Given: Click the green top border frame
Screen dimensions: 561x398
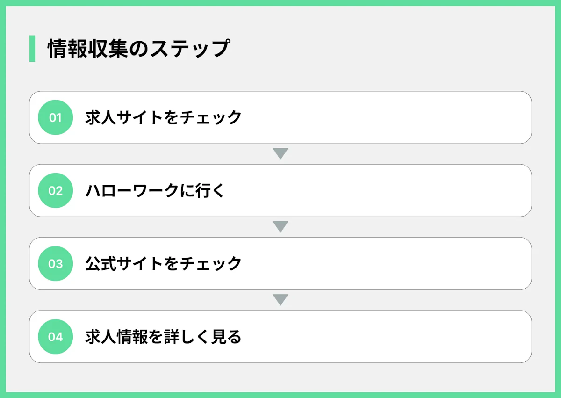Looking at the screenshot, I should pos(280,2).
